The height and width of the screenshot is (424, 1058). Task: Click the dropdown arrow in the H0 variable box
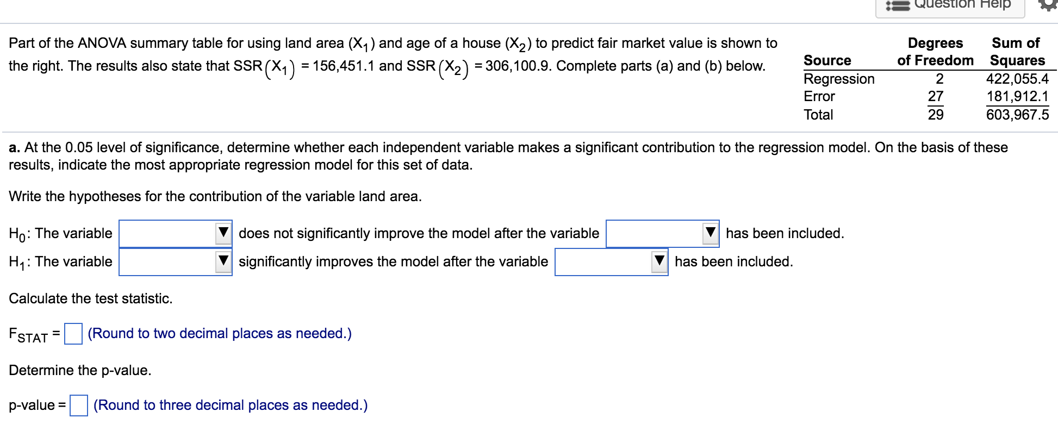click(223, 233)
